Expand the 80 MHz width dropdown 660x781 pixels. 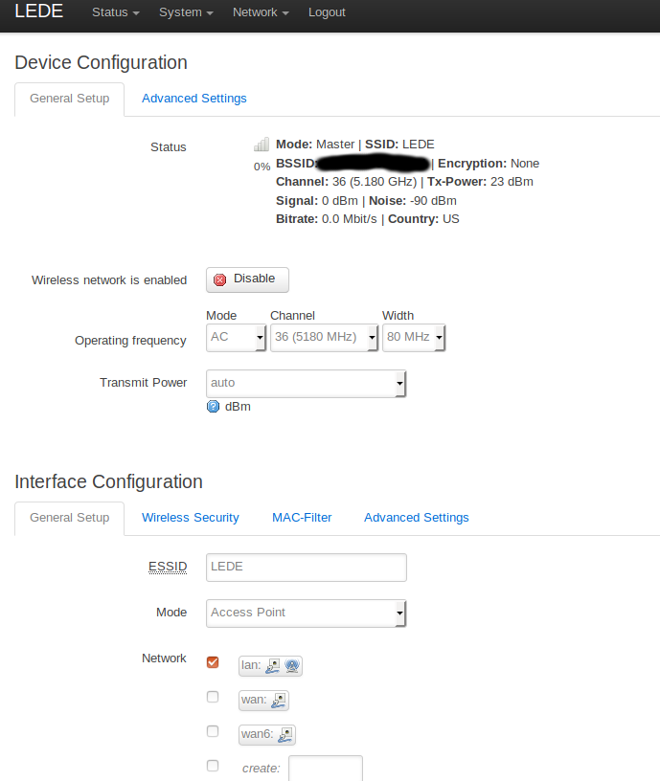coord(414,338)
